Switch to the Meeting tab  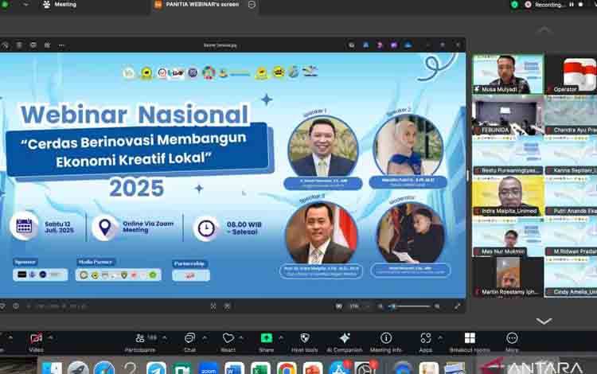coord(60,5)
